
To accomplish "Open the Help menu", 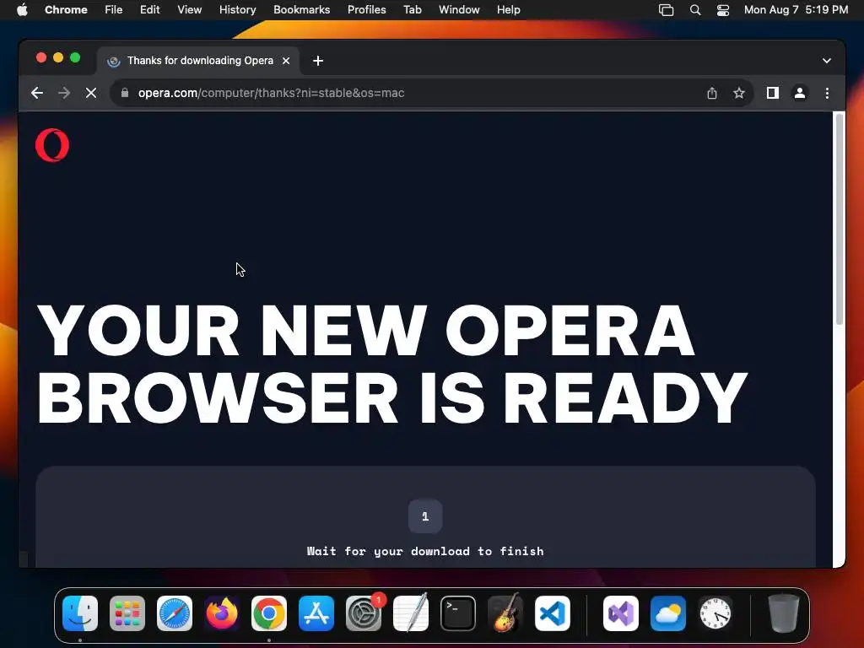I will tap(508, 10).
